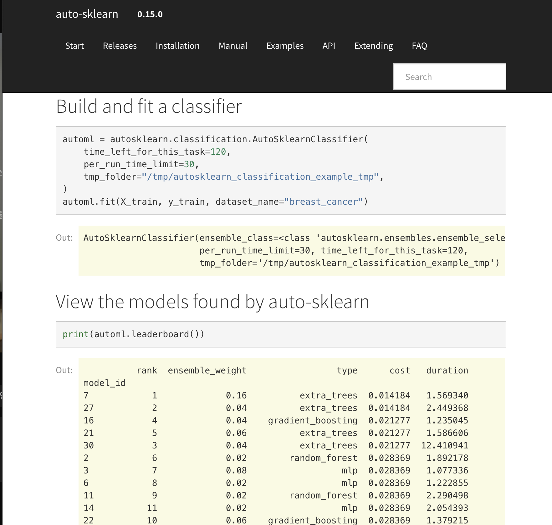Click random_forest in the model 11 row

(x=323, y=495)
